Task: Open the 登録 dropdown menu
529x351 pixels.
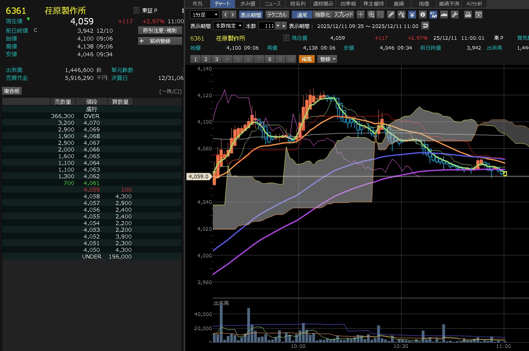Action: tap(328, 59)
